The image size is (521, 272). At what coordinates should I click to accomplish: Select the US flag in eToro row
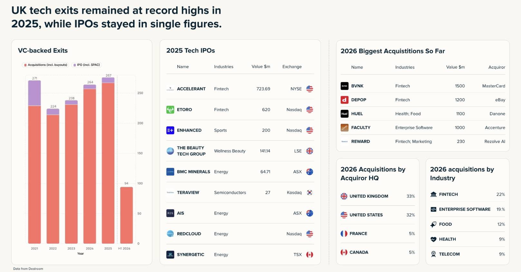click(309, 110)
